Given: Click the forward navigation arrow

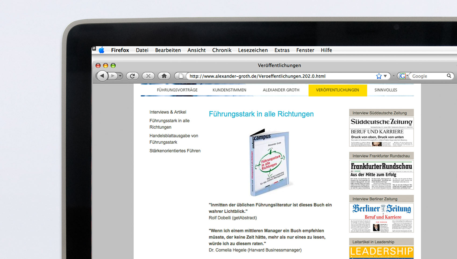Looking at the screenshot, I should pyautogui.click(x=113, y=76).
